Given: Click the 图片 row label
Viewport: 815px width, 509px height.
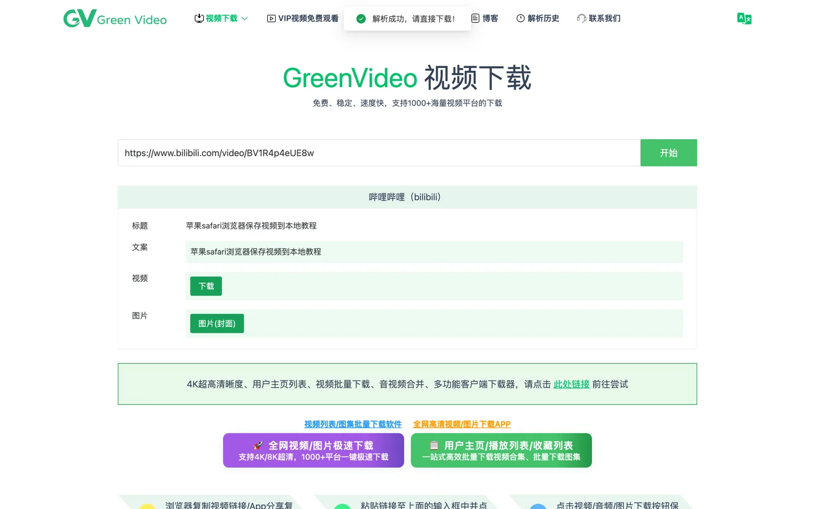Looking at the screenshot, I should click(140, 316).
